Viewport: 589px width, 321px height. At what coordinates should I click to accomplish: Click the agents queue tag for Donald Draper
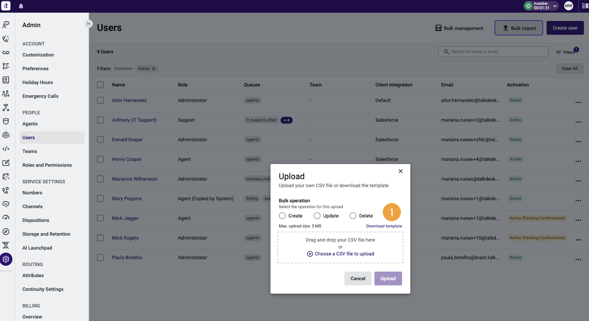[253, 140]
